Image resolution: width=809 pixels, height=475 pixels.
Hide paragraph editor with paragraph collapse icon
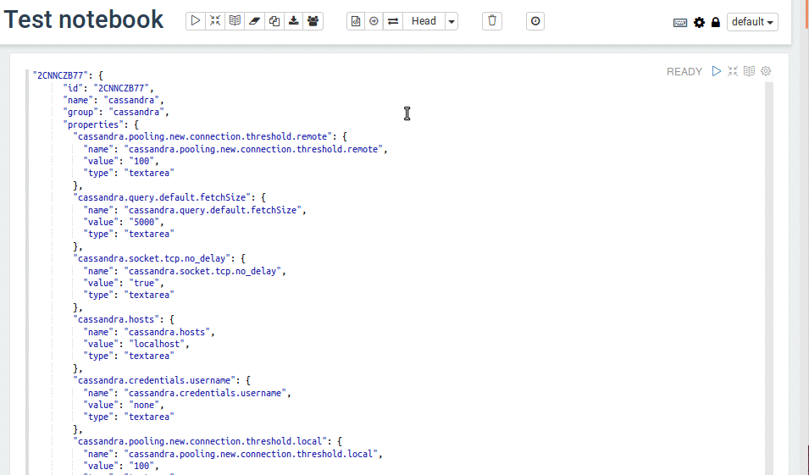click(733, 71)
